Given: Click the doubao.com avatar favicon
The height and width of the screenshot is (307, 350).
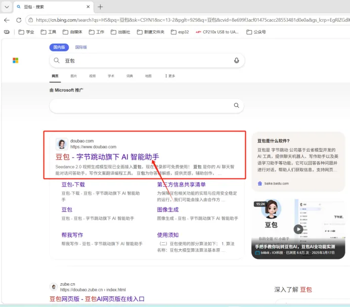Looking at the screenshot, I should tap(62, 144).
